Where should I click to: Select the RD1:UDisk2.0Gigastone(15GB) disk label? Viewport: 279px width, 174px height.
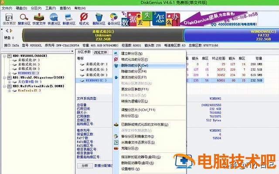tap(38, 77)
